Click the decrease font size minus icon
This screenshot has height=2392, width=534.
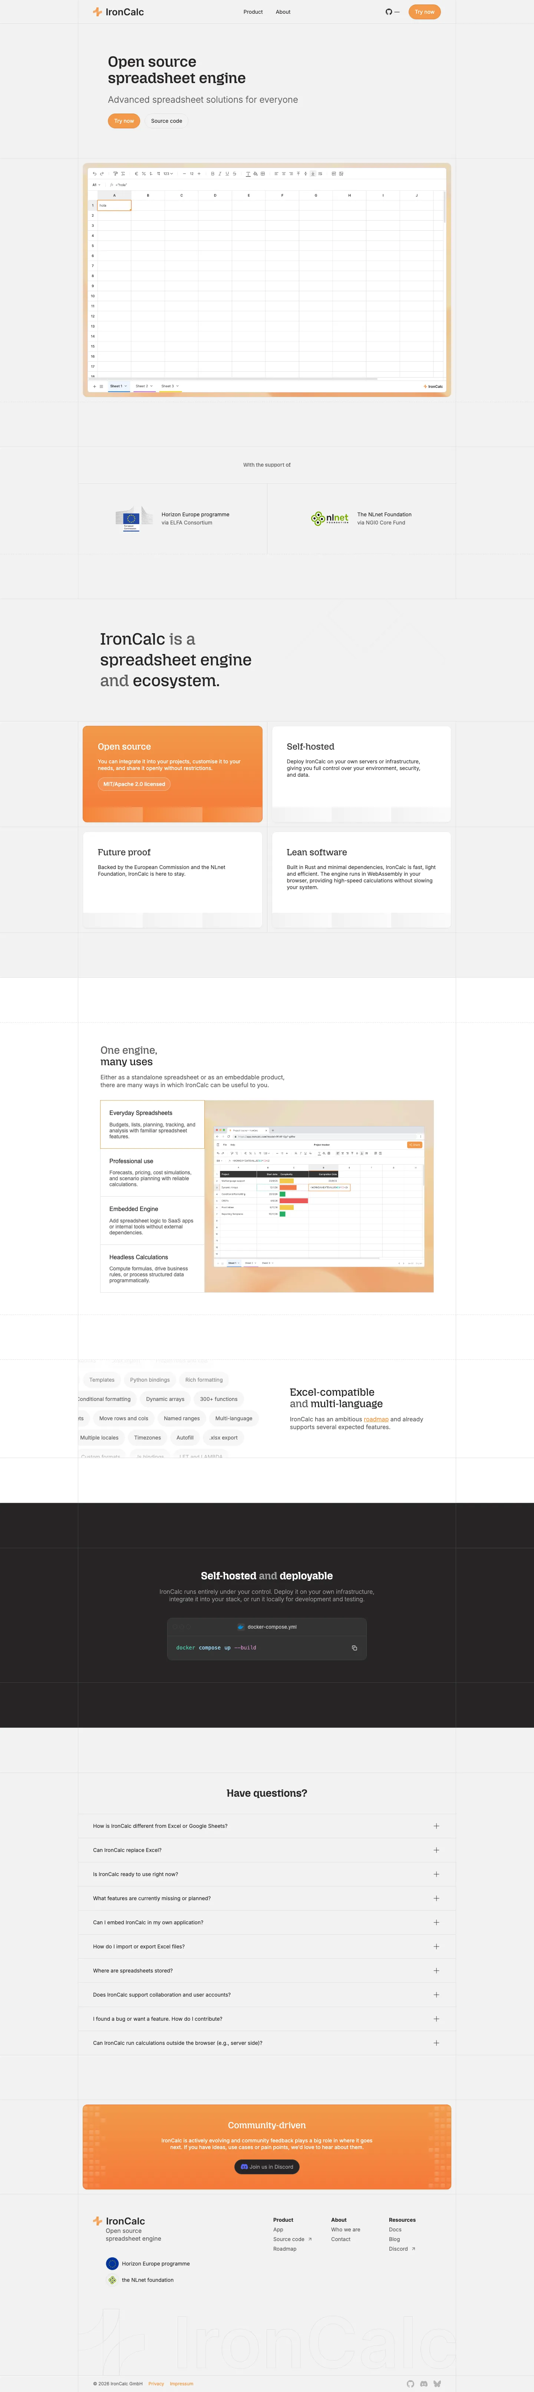coord(184,174)
